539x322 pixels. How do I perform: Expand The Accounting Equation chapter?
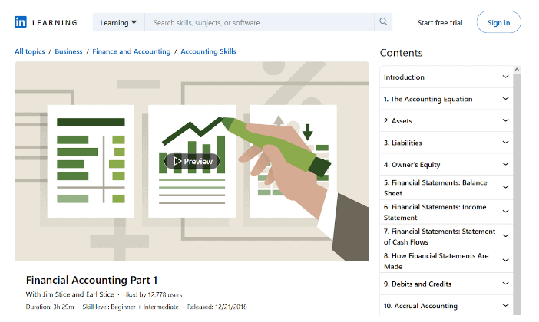(x=505, y=99)
